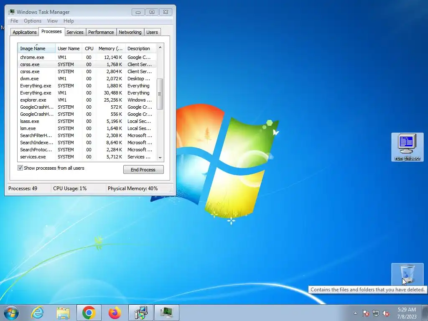Viewport: 428px width, 321px height.
Task: Open the Options menu
Action: click(33, 21)
